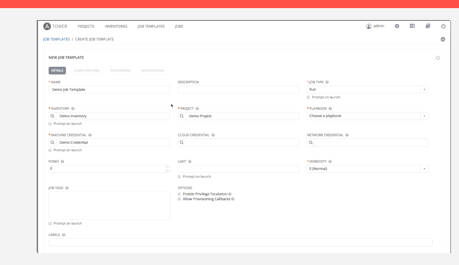Show help for Inventory field

(73, 109)
